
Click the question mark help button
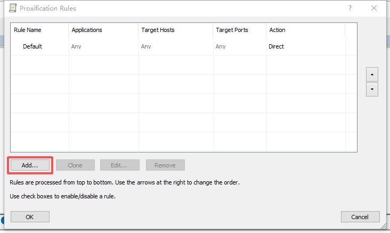click(x=350, y=9)
